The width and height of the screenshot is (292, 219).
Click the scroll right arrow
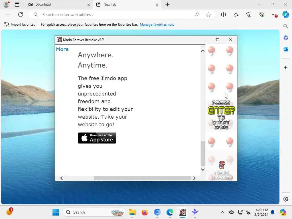tap(194, 178)
